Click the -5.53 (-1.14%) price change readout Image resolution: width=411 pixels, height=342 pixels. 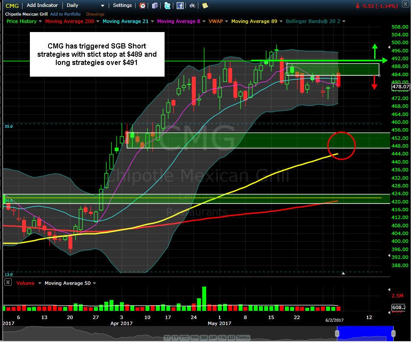click(x=377, y=6)
